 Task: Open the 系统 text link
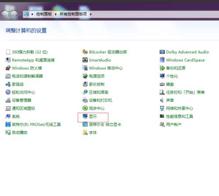pos(16,116)
